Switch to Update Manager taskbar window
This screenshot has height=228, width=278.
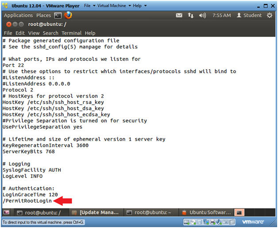click(95, 212)
